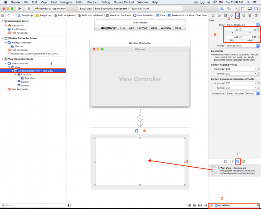Collapse the View Controller Scene group
The image size is (261, 209).
click(3, 59)
